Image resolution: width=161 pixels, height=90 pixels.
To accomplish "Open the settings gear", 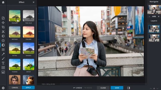I will click(x=3, y=88).
